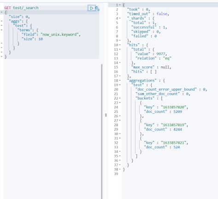The width and height of the screenshot is (218, 199).
Task: Collapse the "hits" object fold arrow
Action: click(120, 45)
